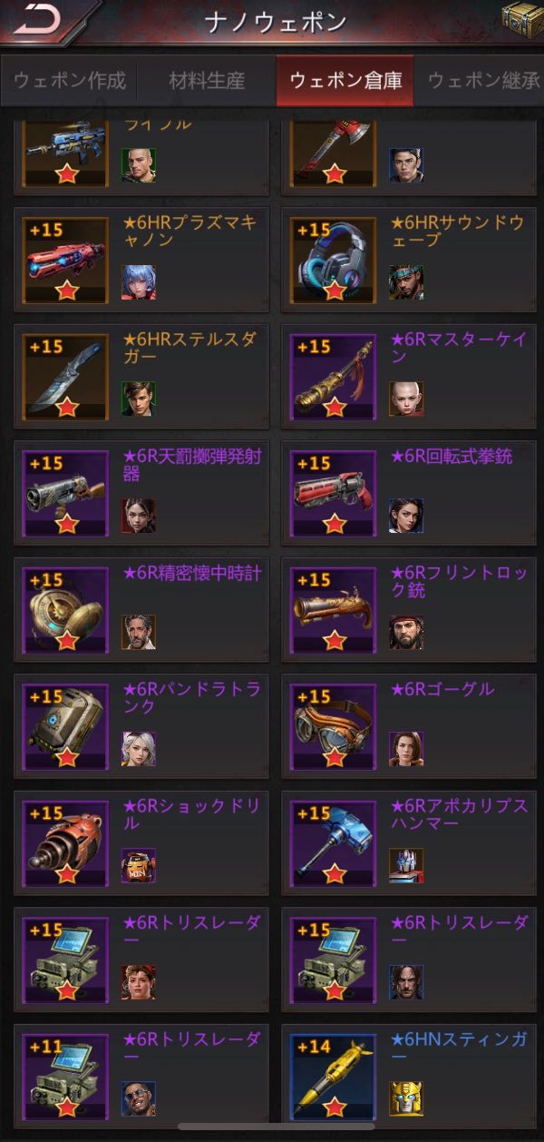544x1142 pixels.
Task: Select the ★6HRサウンドウェーブ headphones icon
Action: 334,258
